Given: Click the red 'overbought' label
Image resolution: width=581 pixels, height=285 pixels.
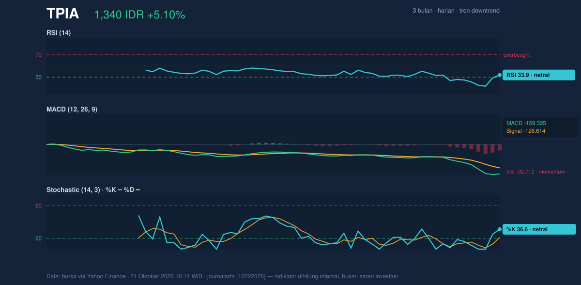Looking at the screenshot, I should 517,55.
